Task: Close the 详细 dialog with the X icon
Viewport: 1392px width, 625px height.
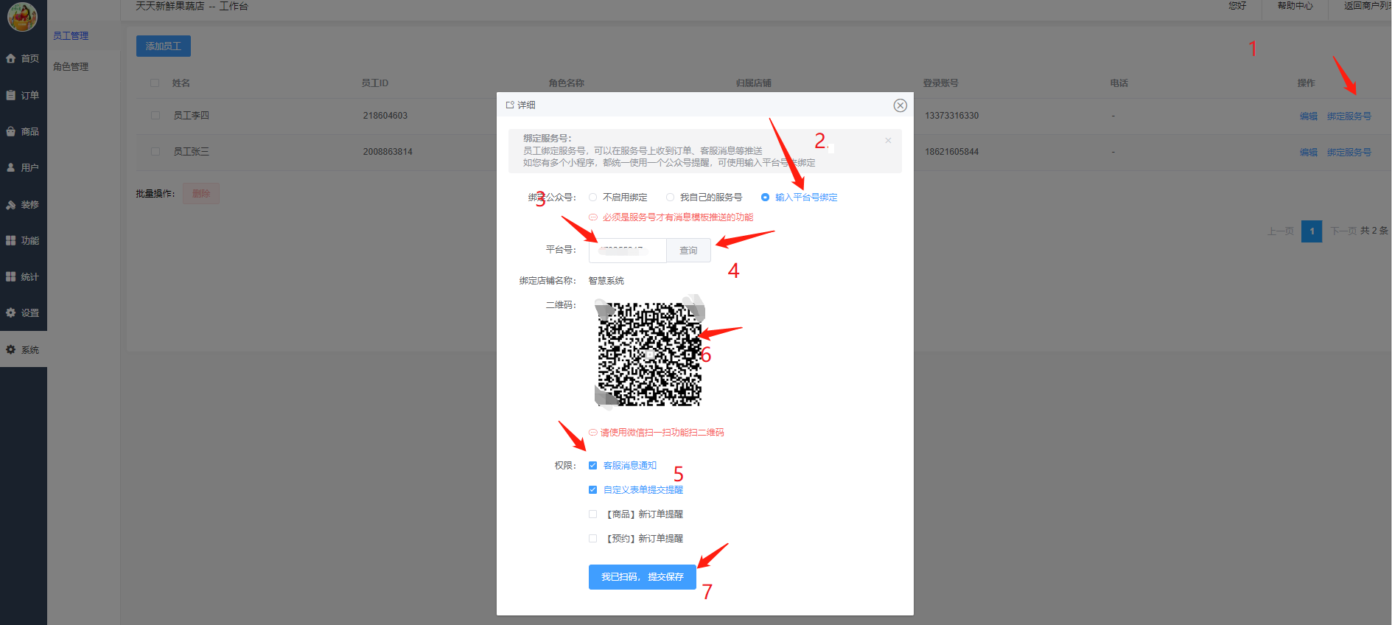Action: tap(900, 105)
